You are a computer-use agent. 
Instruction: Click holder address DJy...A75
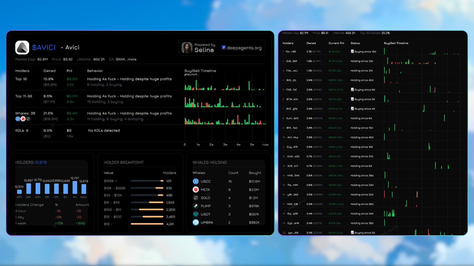[x=292, y=147]
